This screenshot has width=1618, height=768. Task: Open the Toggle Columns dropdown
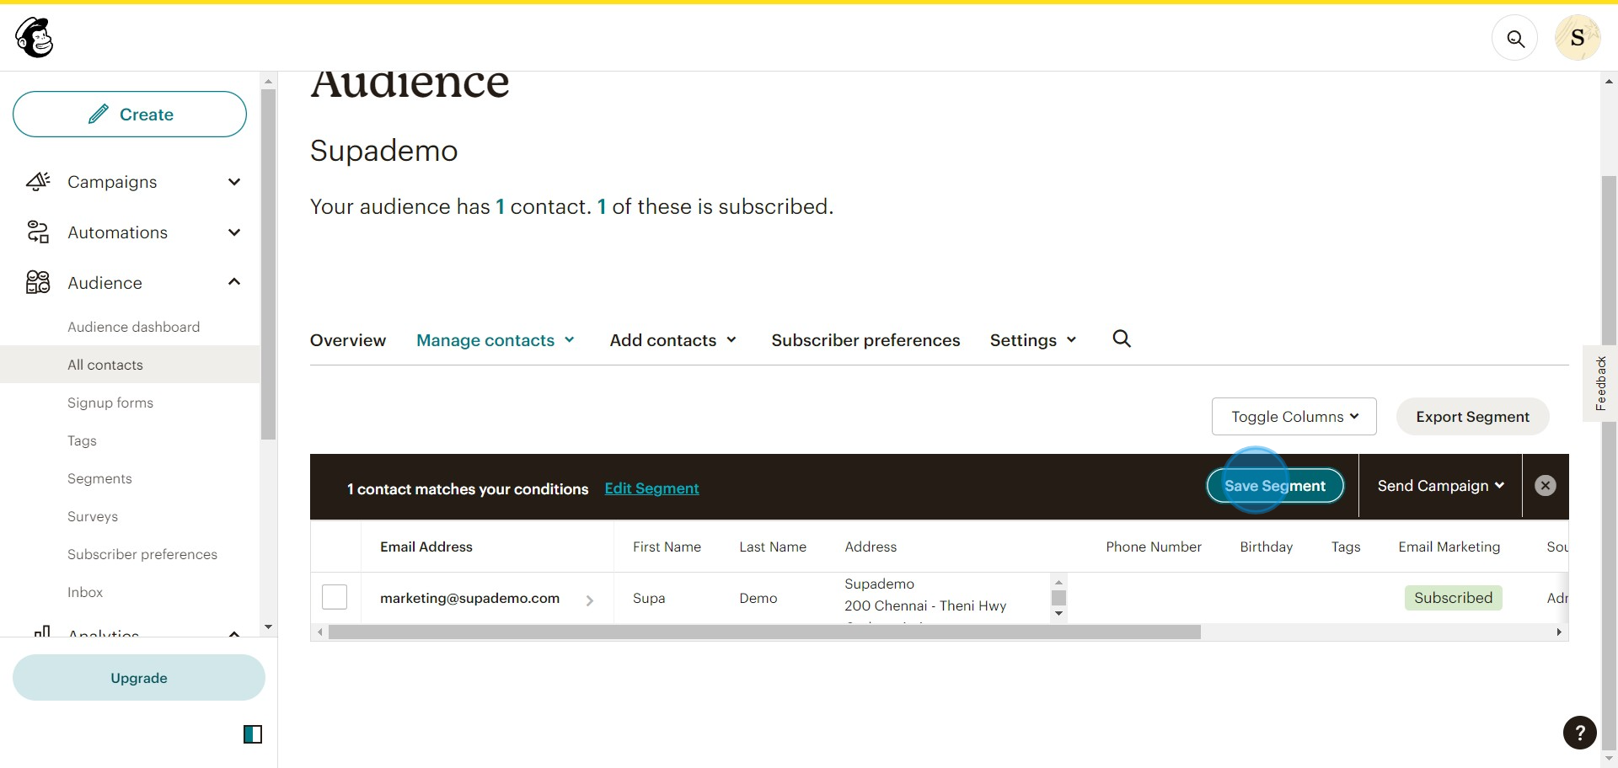coord(1294,417)
